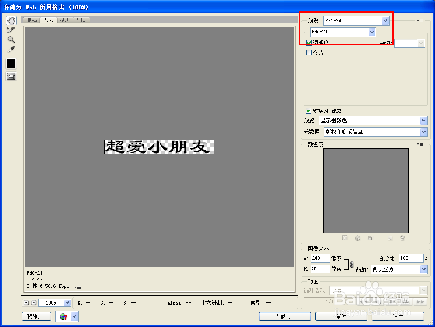This screenshot has width=435, height=327.
Task: Open the black eyedropper color swatch
Action: 11,64
